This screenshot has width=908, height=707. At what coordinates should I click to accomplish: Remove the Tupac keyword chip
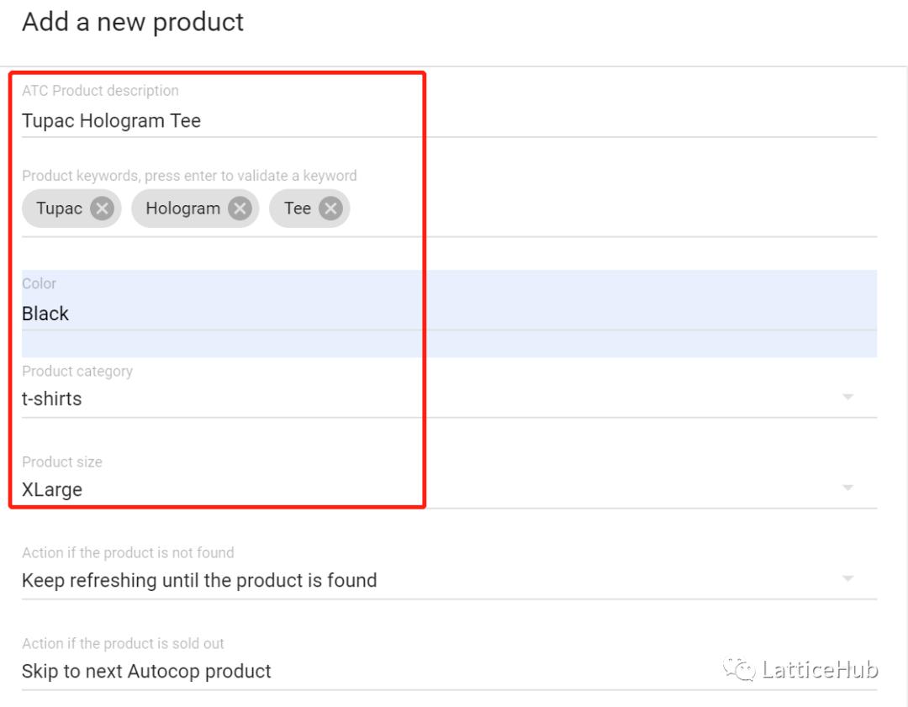point(102,208)
